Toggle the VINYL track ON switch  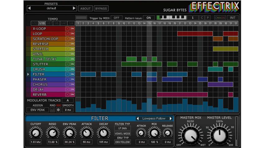coord(72,54)
